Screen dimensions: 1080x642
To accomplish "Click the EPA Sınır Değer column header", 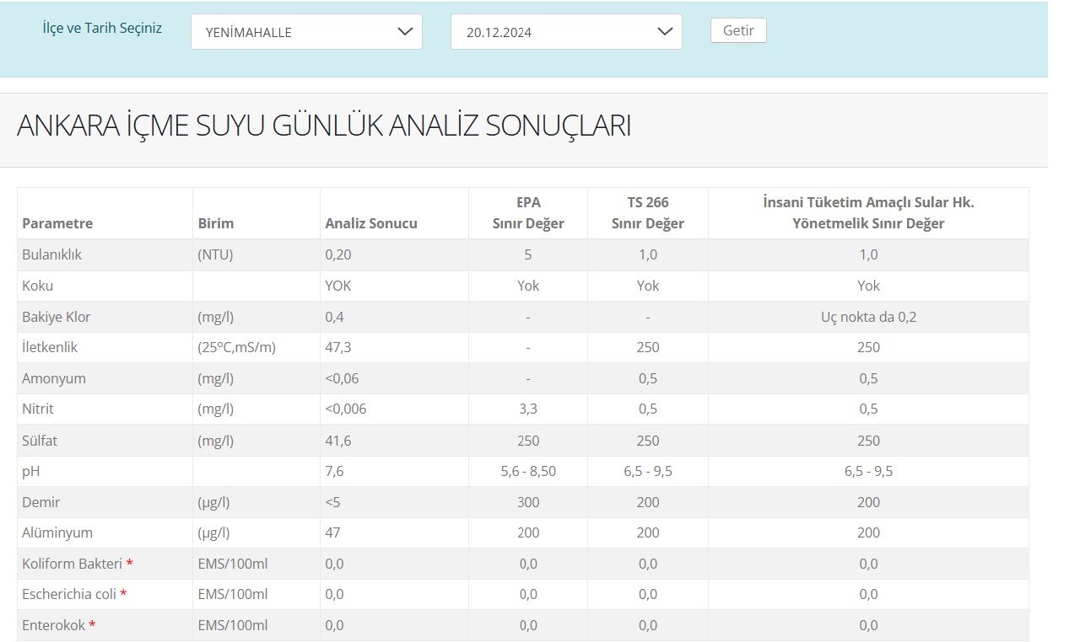I will (x=528, y=213).
